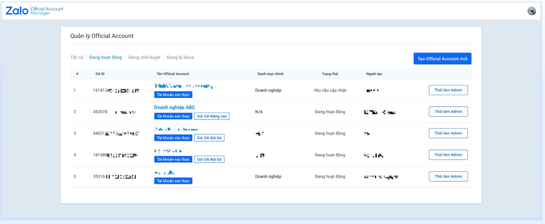The image size is (545, 224).
Task: Switch to the Tất cả tab
Action: pos(76,57)
